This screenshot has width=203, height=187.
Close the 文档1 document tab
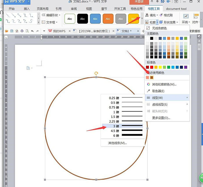click(x=138, y=31)
